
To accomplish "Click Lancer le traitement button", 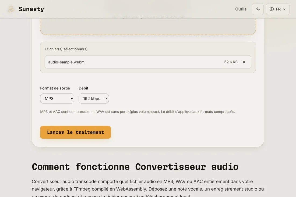I will click(75, 132).
